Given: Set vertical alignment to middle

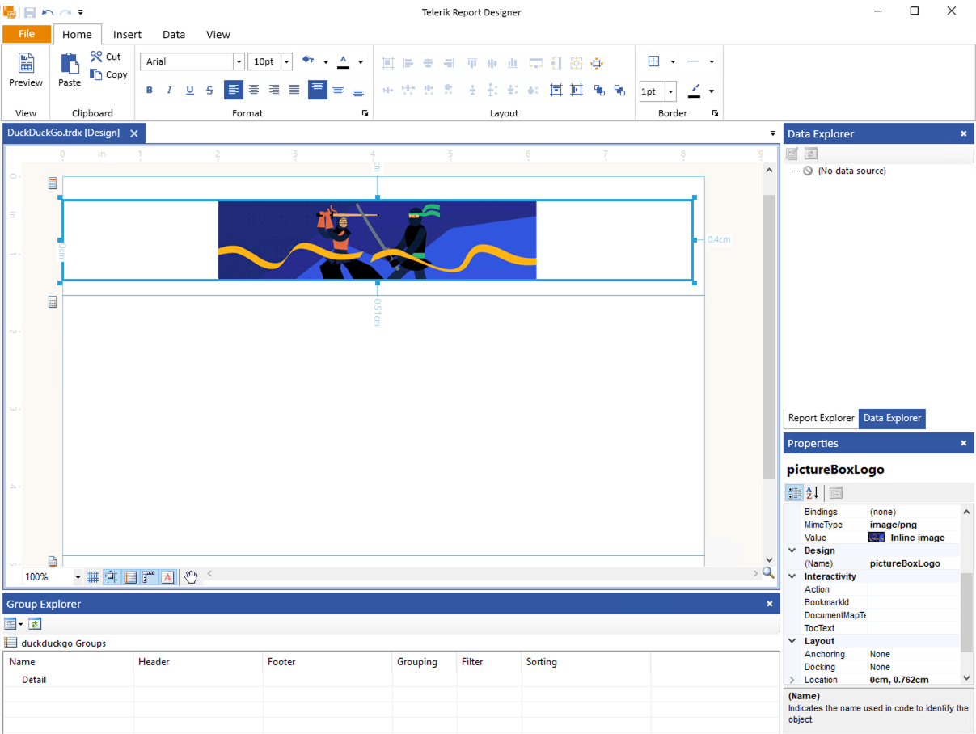Looking at the screenshot, I should 338,91.
